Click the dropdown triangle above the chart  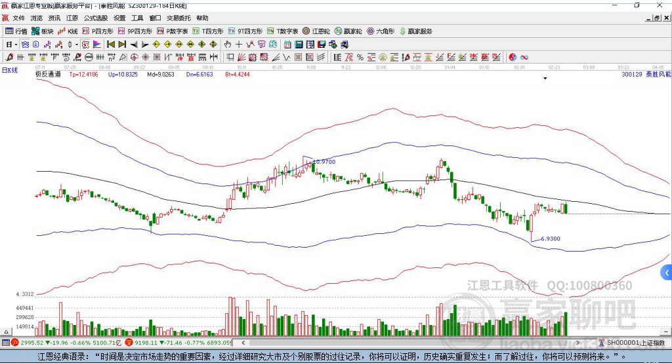click(545, 79)
